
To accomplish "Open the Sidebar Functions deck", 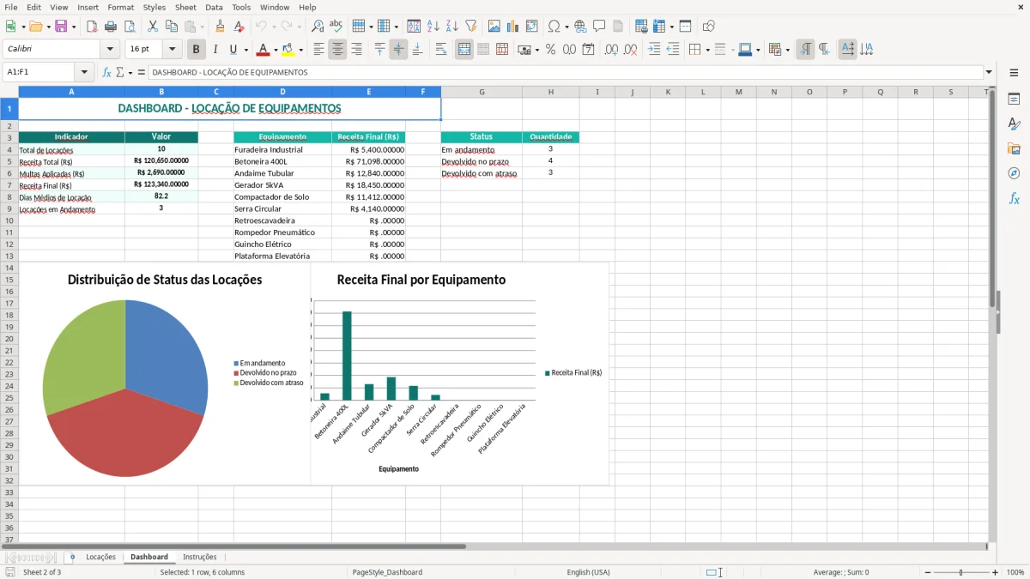I will (x=1014, y=198).
